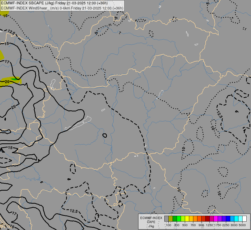The height and width of the screenshot is (230, 251).
Task: Click the 1250 legend scale label
Action: pos(209,225)
